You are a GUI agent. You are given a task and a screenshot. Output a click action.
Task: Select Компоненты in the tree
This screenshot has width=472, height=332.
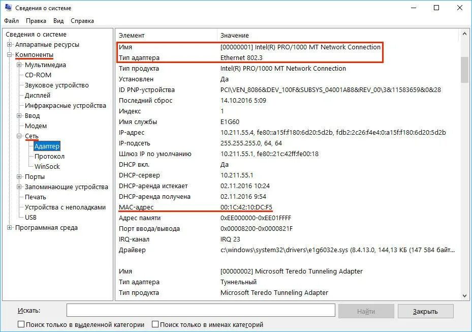click(x=35, y=55)
